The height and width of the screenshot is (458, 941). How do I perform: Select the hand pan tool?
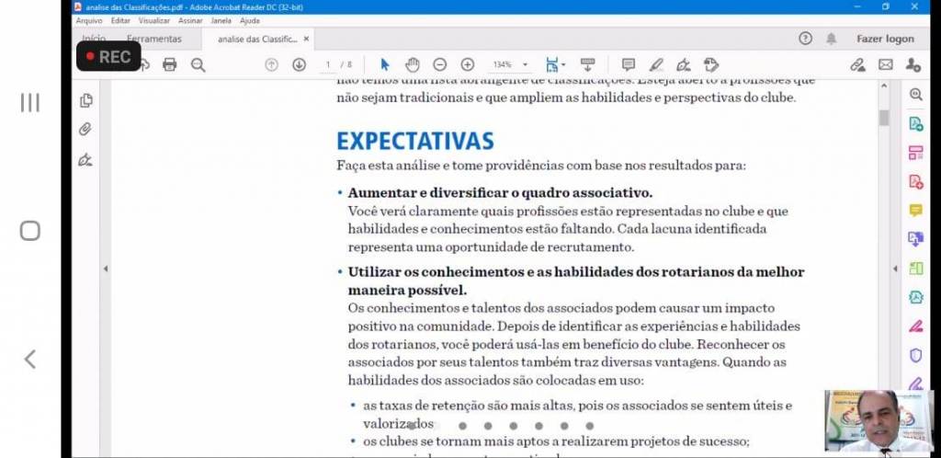(413, 64)
